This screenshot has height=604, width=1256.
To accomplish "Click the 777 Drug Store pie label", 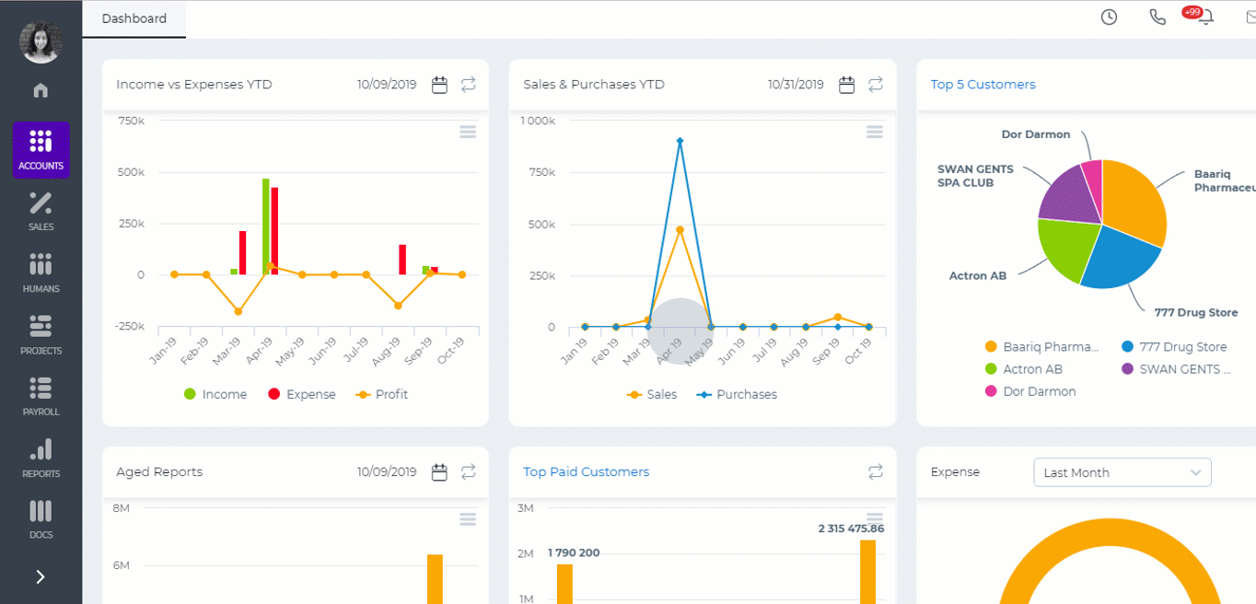I will point(1196,313).
